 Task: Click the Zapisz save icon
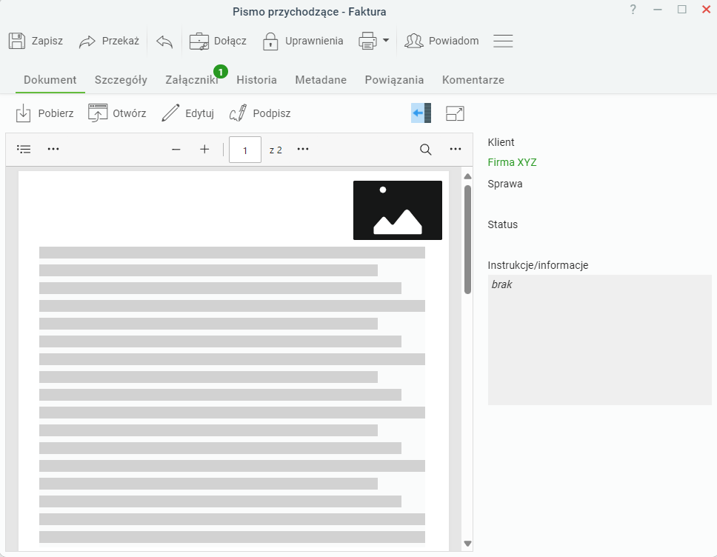[17, 41]
